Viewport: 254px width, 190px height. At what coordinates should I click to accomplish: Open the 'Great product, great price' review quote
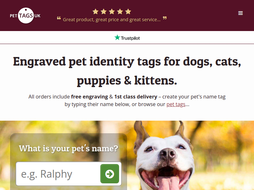[112, 20]
